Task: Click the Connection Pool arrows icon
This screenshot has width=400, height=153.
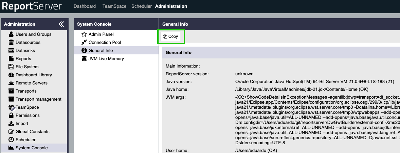Action: 84,42
